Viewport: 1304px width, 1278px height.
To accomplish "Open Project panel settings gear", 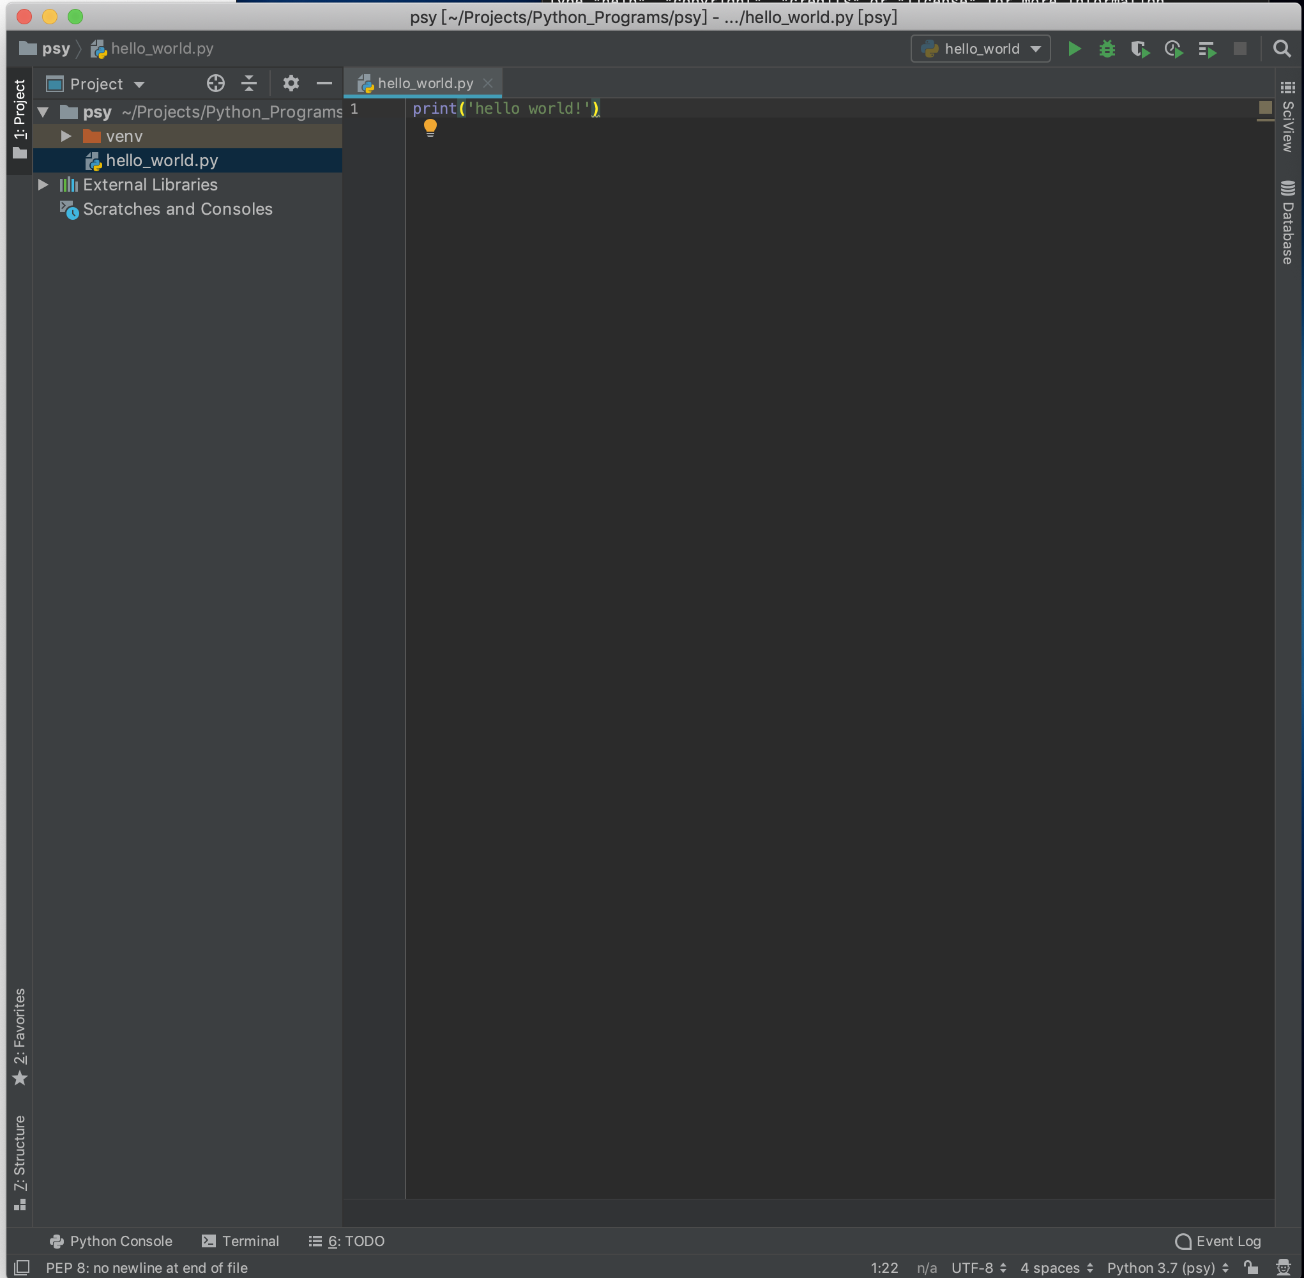I will pos(291,83).
